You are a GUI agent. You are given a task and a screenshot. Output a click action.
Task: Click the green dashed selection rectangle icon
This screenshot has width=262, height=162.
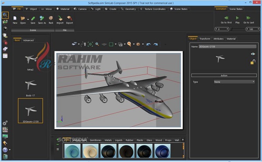[x=111, y=44]
